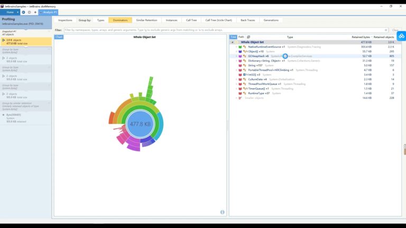Image resolution: width=406 pixels, height=228 pixels.
Task: Open the Instances tab
Action: coord(171,20)
